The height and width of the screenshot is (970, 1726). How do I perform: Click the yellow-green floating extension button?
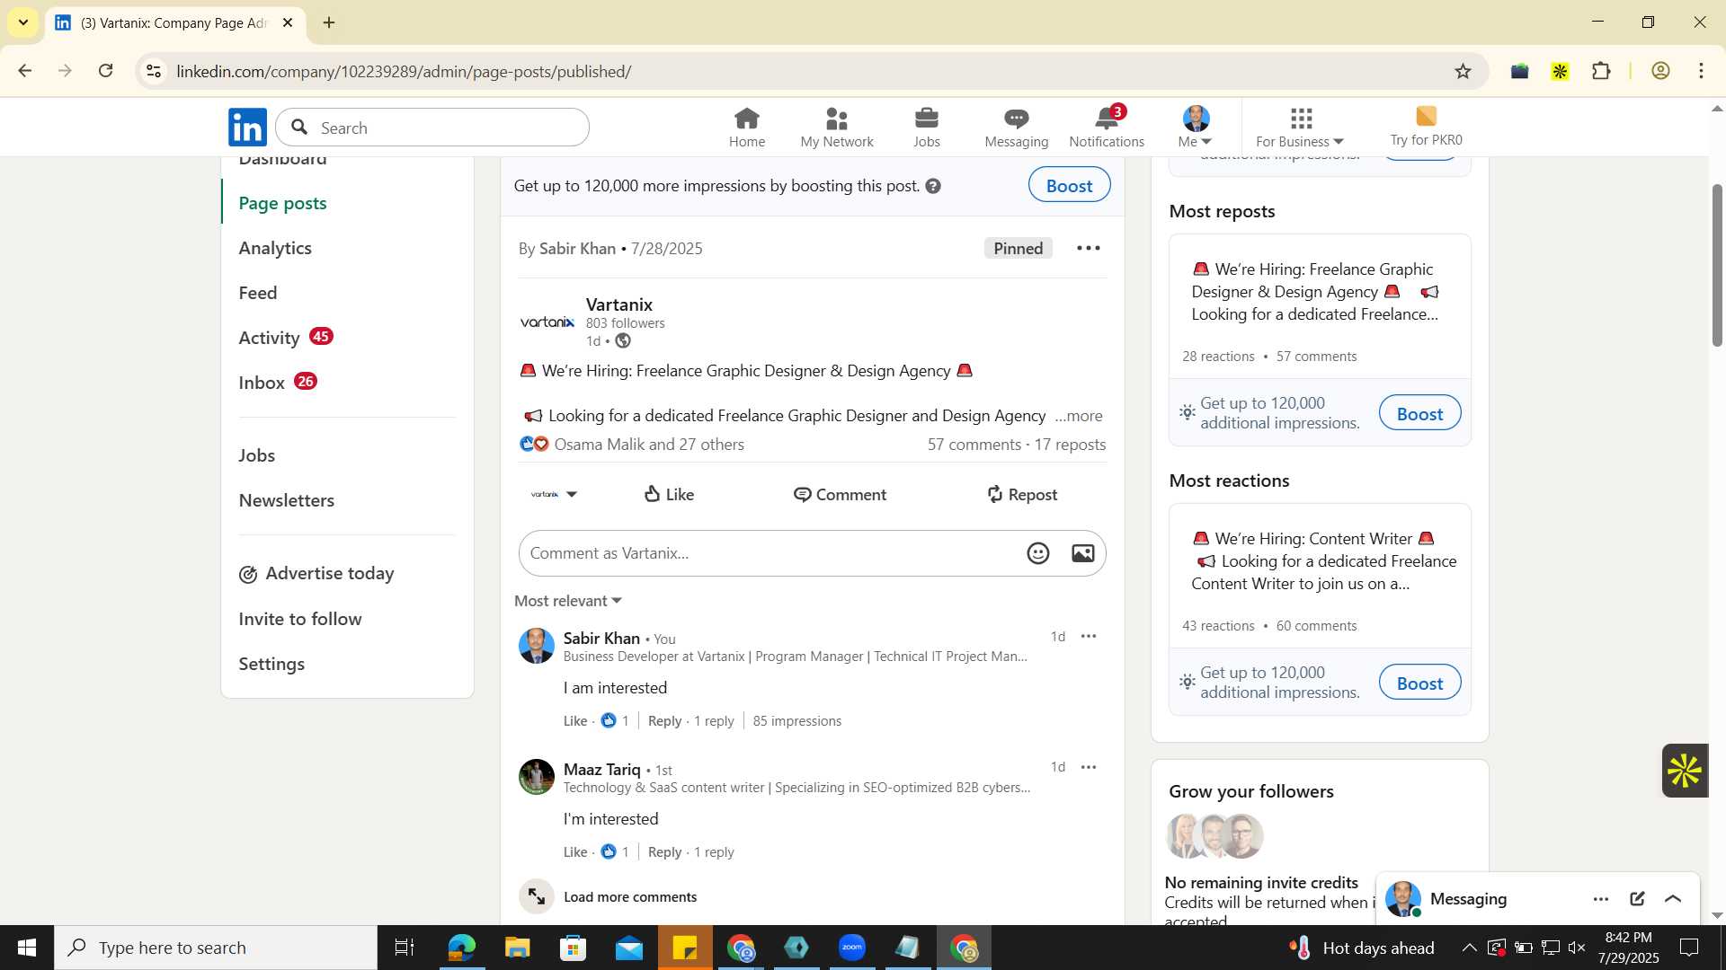1685,771
